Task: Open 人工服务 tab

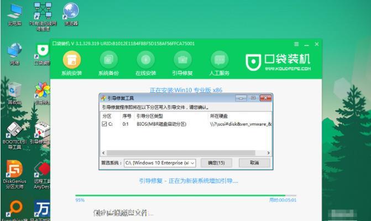Action: click(x=220, y=64)
